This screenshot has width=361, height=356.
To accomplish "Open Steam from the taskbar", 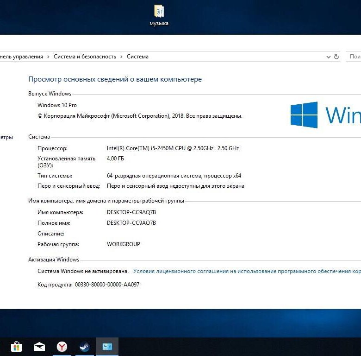I will pyautogui.click(x=84, y=346).
